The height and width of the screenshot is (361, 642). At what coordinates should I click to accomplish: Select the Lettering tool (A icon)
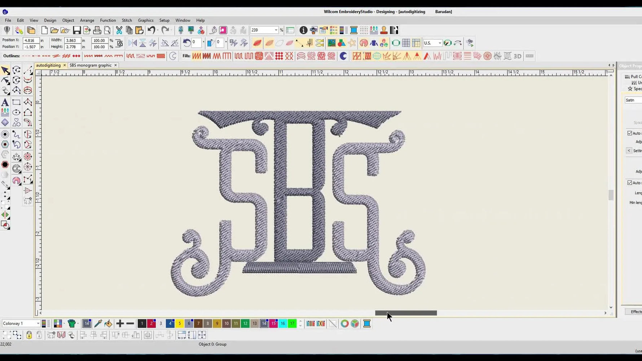(5, 102)
